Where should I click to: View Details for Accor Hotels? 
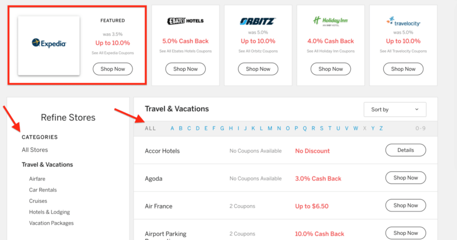pyautogui.click(x=406, y=150)
